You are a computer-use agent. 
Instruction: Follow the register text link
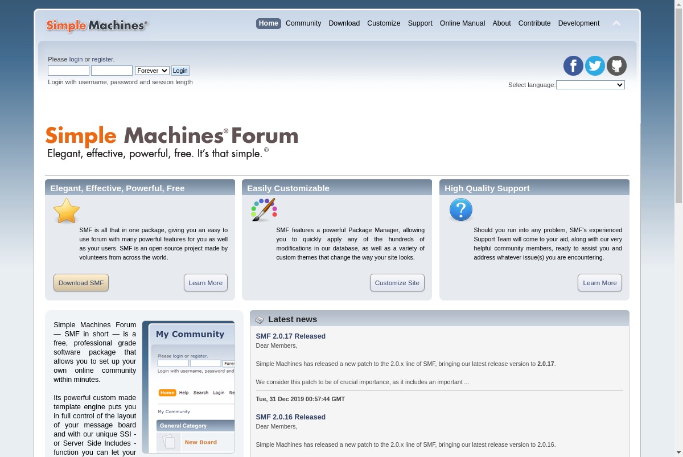102,59
